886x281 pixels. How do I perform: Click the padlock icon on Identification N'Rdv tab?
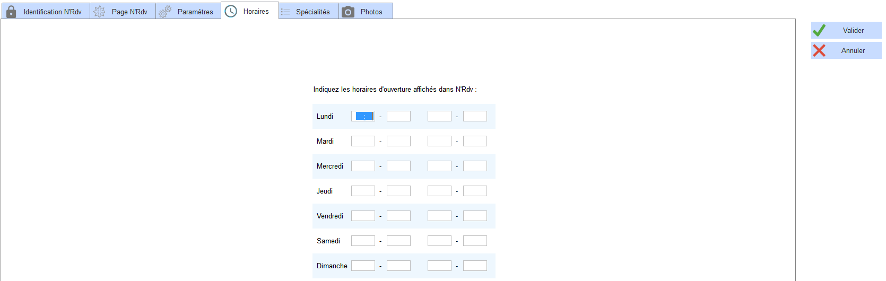(11, 12)
